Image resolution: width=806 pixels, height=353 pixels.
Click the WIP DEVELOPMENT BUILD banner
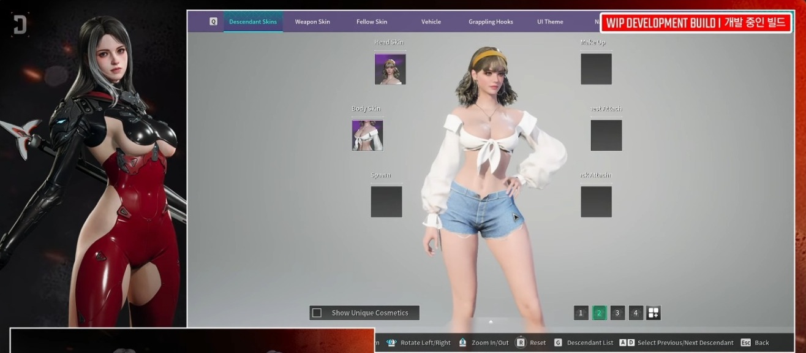695,23
